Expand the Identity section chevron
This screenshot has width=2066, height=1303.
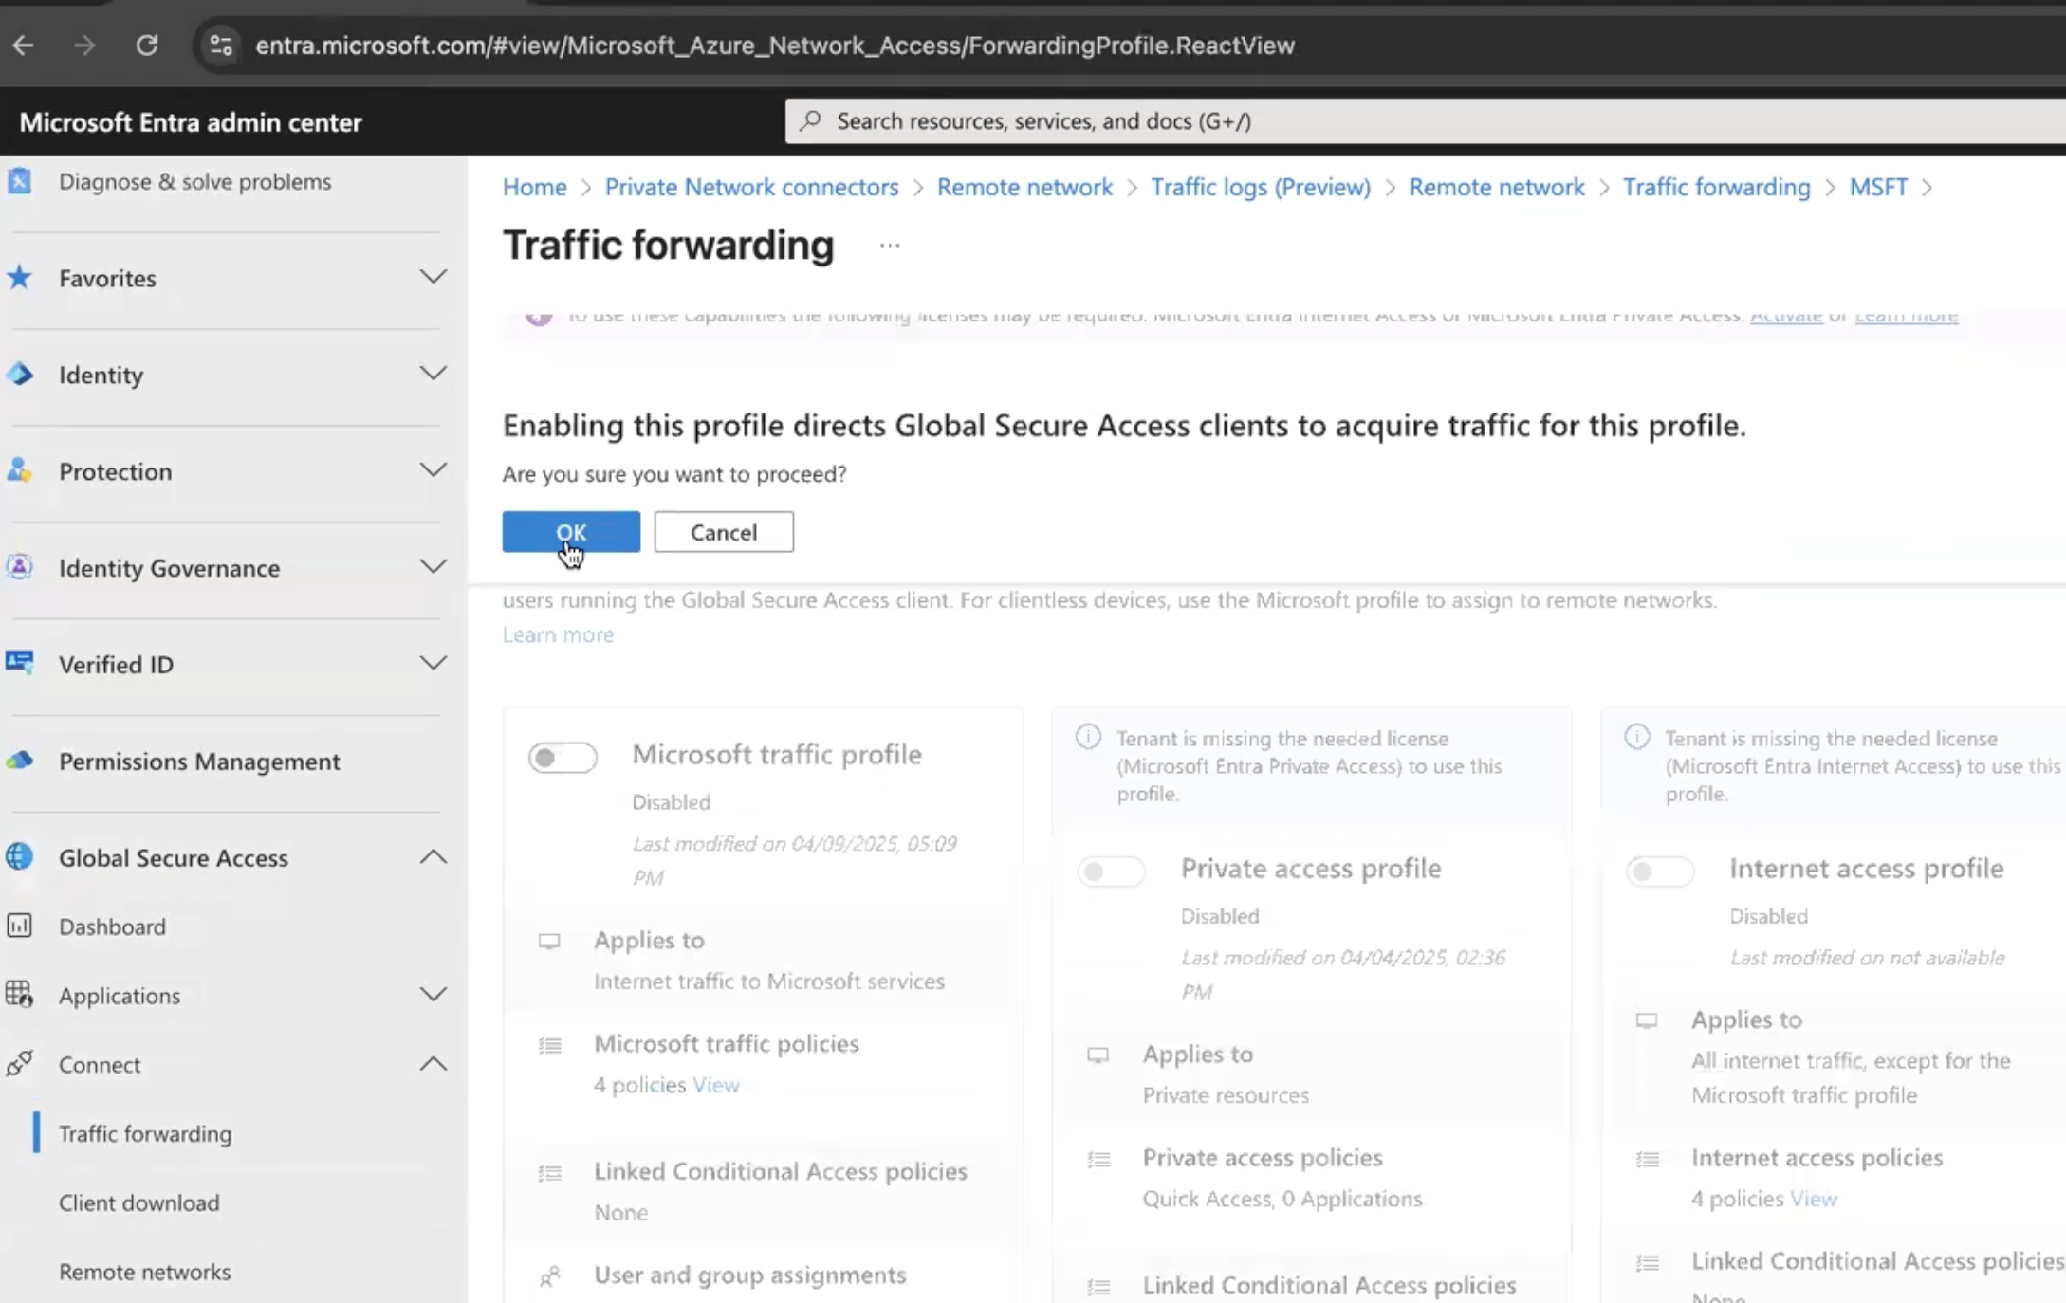pyautogui.click(x=433, y=374)
